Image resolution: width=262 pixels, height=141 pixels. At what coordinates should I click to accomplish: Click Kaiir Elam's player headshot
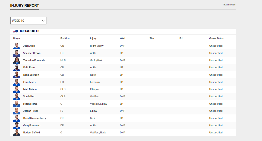pos(17,68)
